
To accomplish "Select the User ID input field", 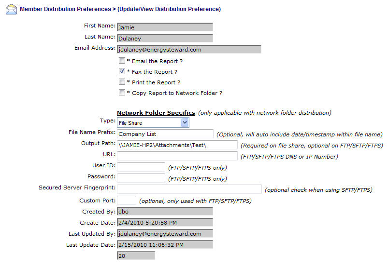I will coord(141,167).
